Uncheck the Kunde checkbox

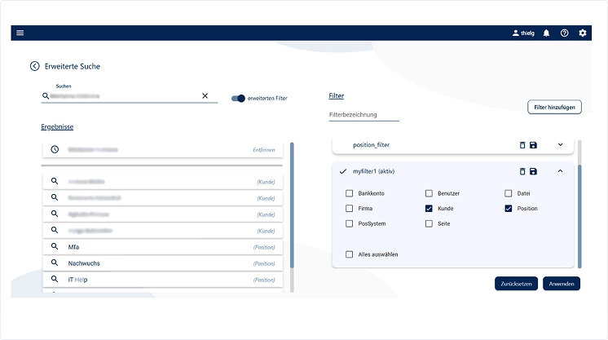[429, 209]
